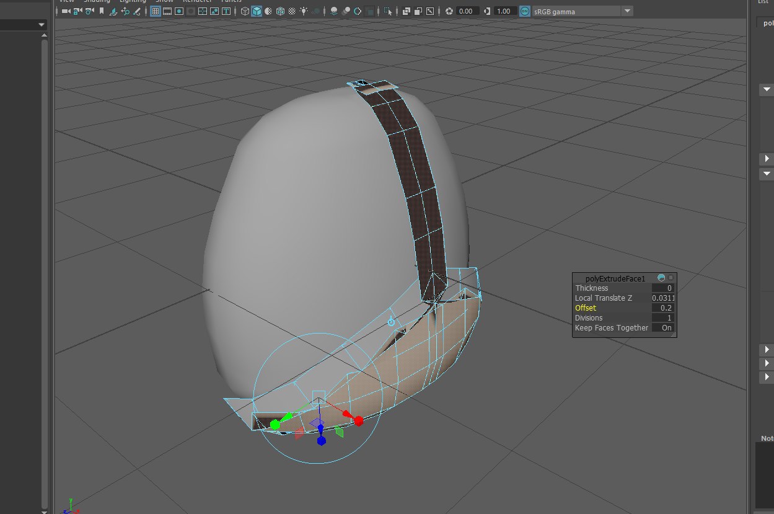This screenshot has height=514, width=774.
Task: Click the Depth of Field icon
Action: (370, 11)
